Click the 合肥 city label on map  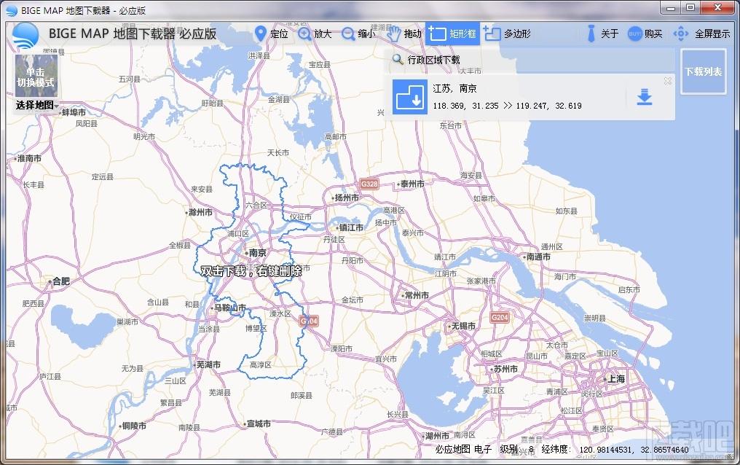61,281
